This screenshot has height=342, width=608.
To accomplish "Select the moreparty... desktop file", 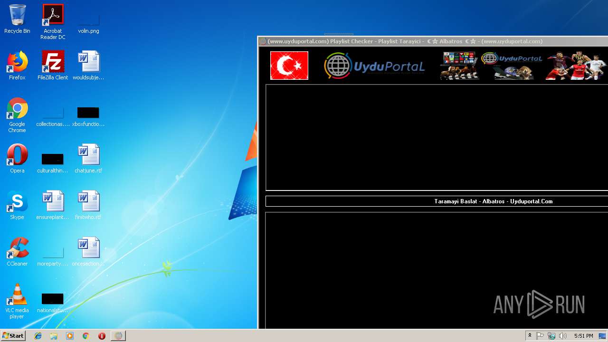I will pyautogui.click(x=53, y=256).
